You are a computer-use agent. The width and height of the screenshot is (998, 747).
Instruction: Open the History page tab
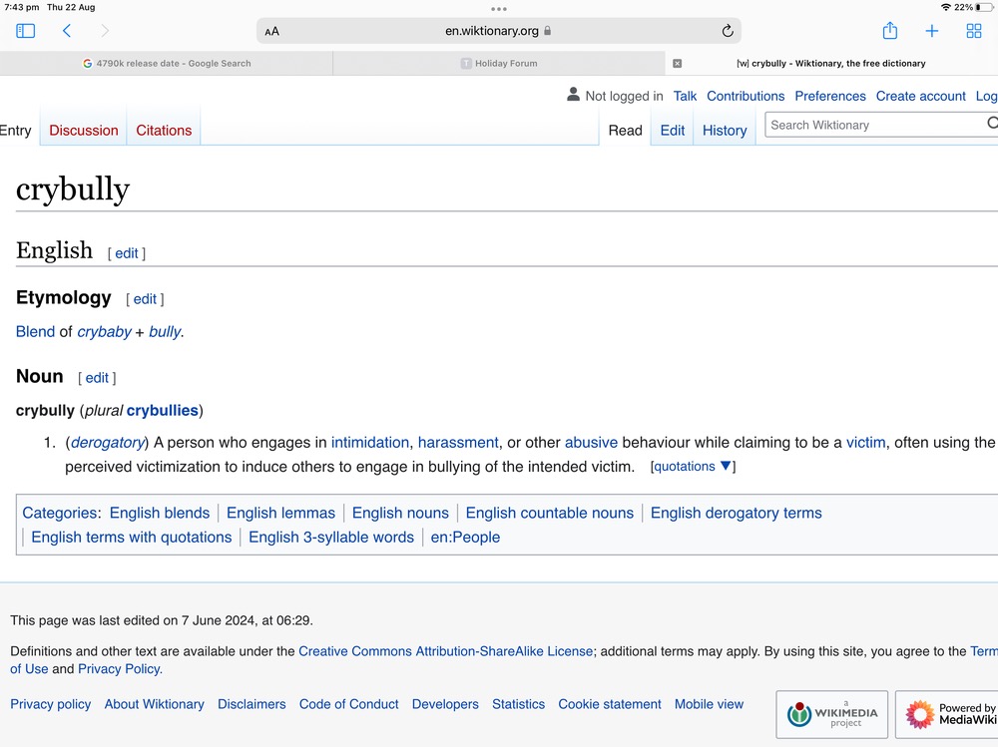click(725, 130)
